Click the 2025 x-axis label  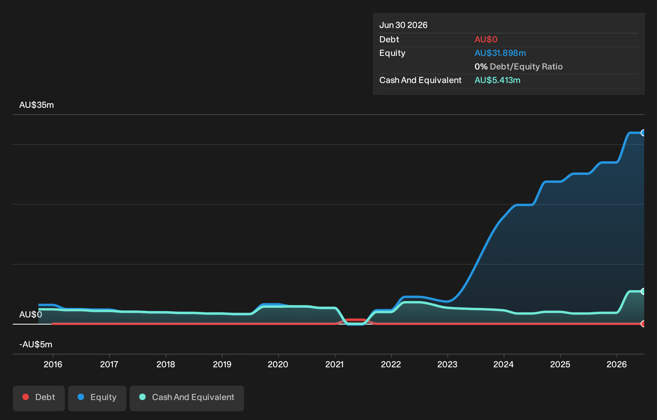[x=560, y=364]
